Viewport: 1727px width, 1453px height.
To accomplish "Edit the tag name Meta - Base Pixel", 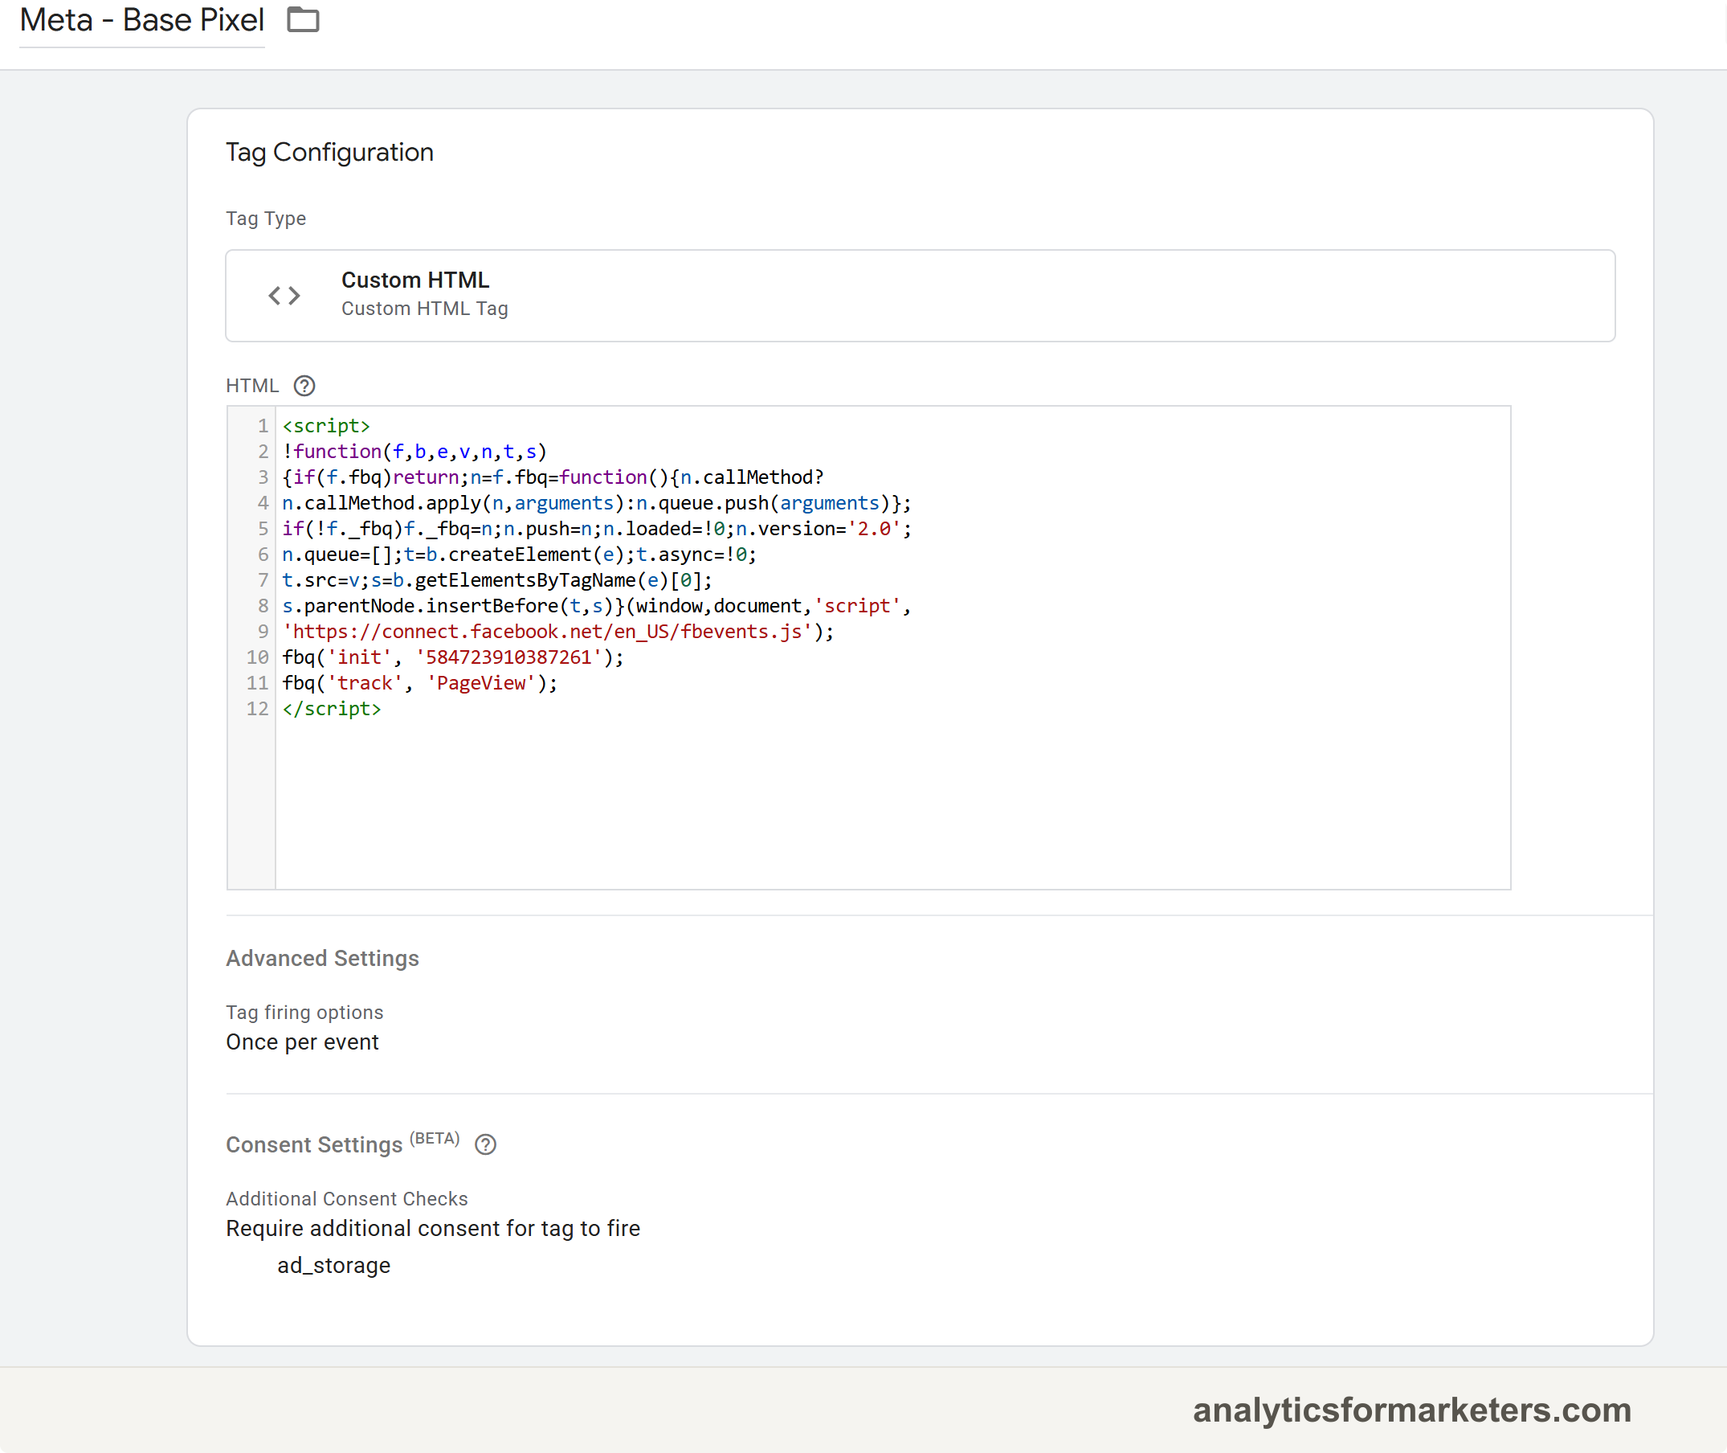I will (x=141, y=21).
